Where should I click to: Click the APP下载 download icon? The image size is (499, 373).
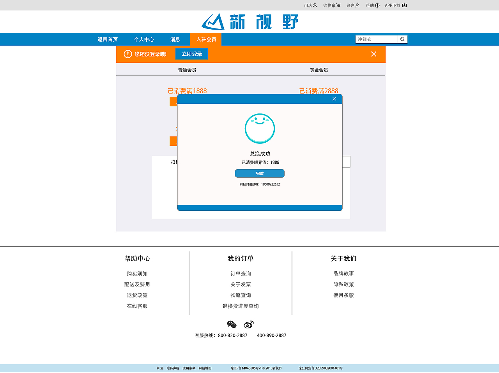pos(404,5)
